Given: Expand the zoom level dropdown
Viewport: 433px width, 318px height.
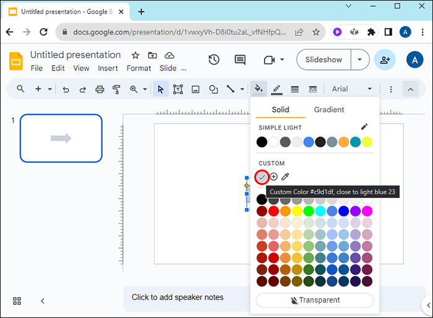Looking at the screenshot, I should [x=145, y=89].
